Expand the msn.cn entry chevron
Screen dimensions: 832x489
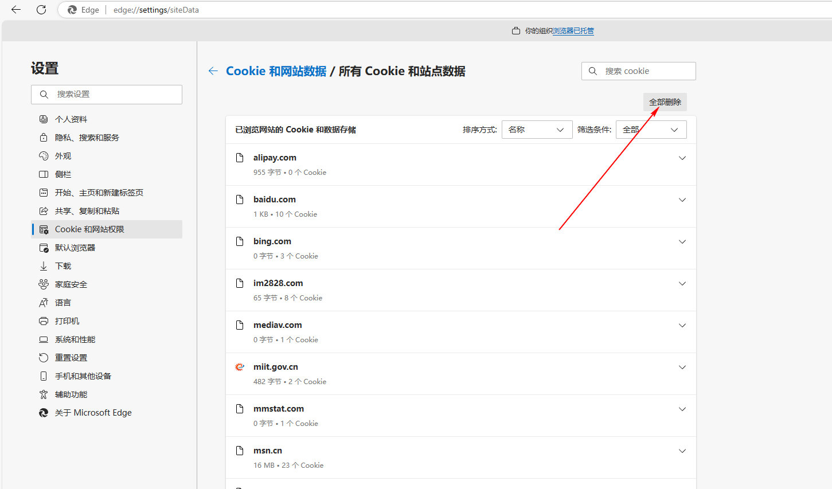point(682,451)
